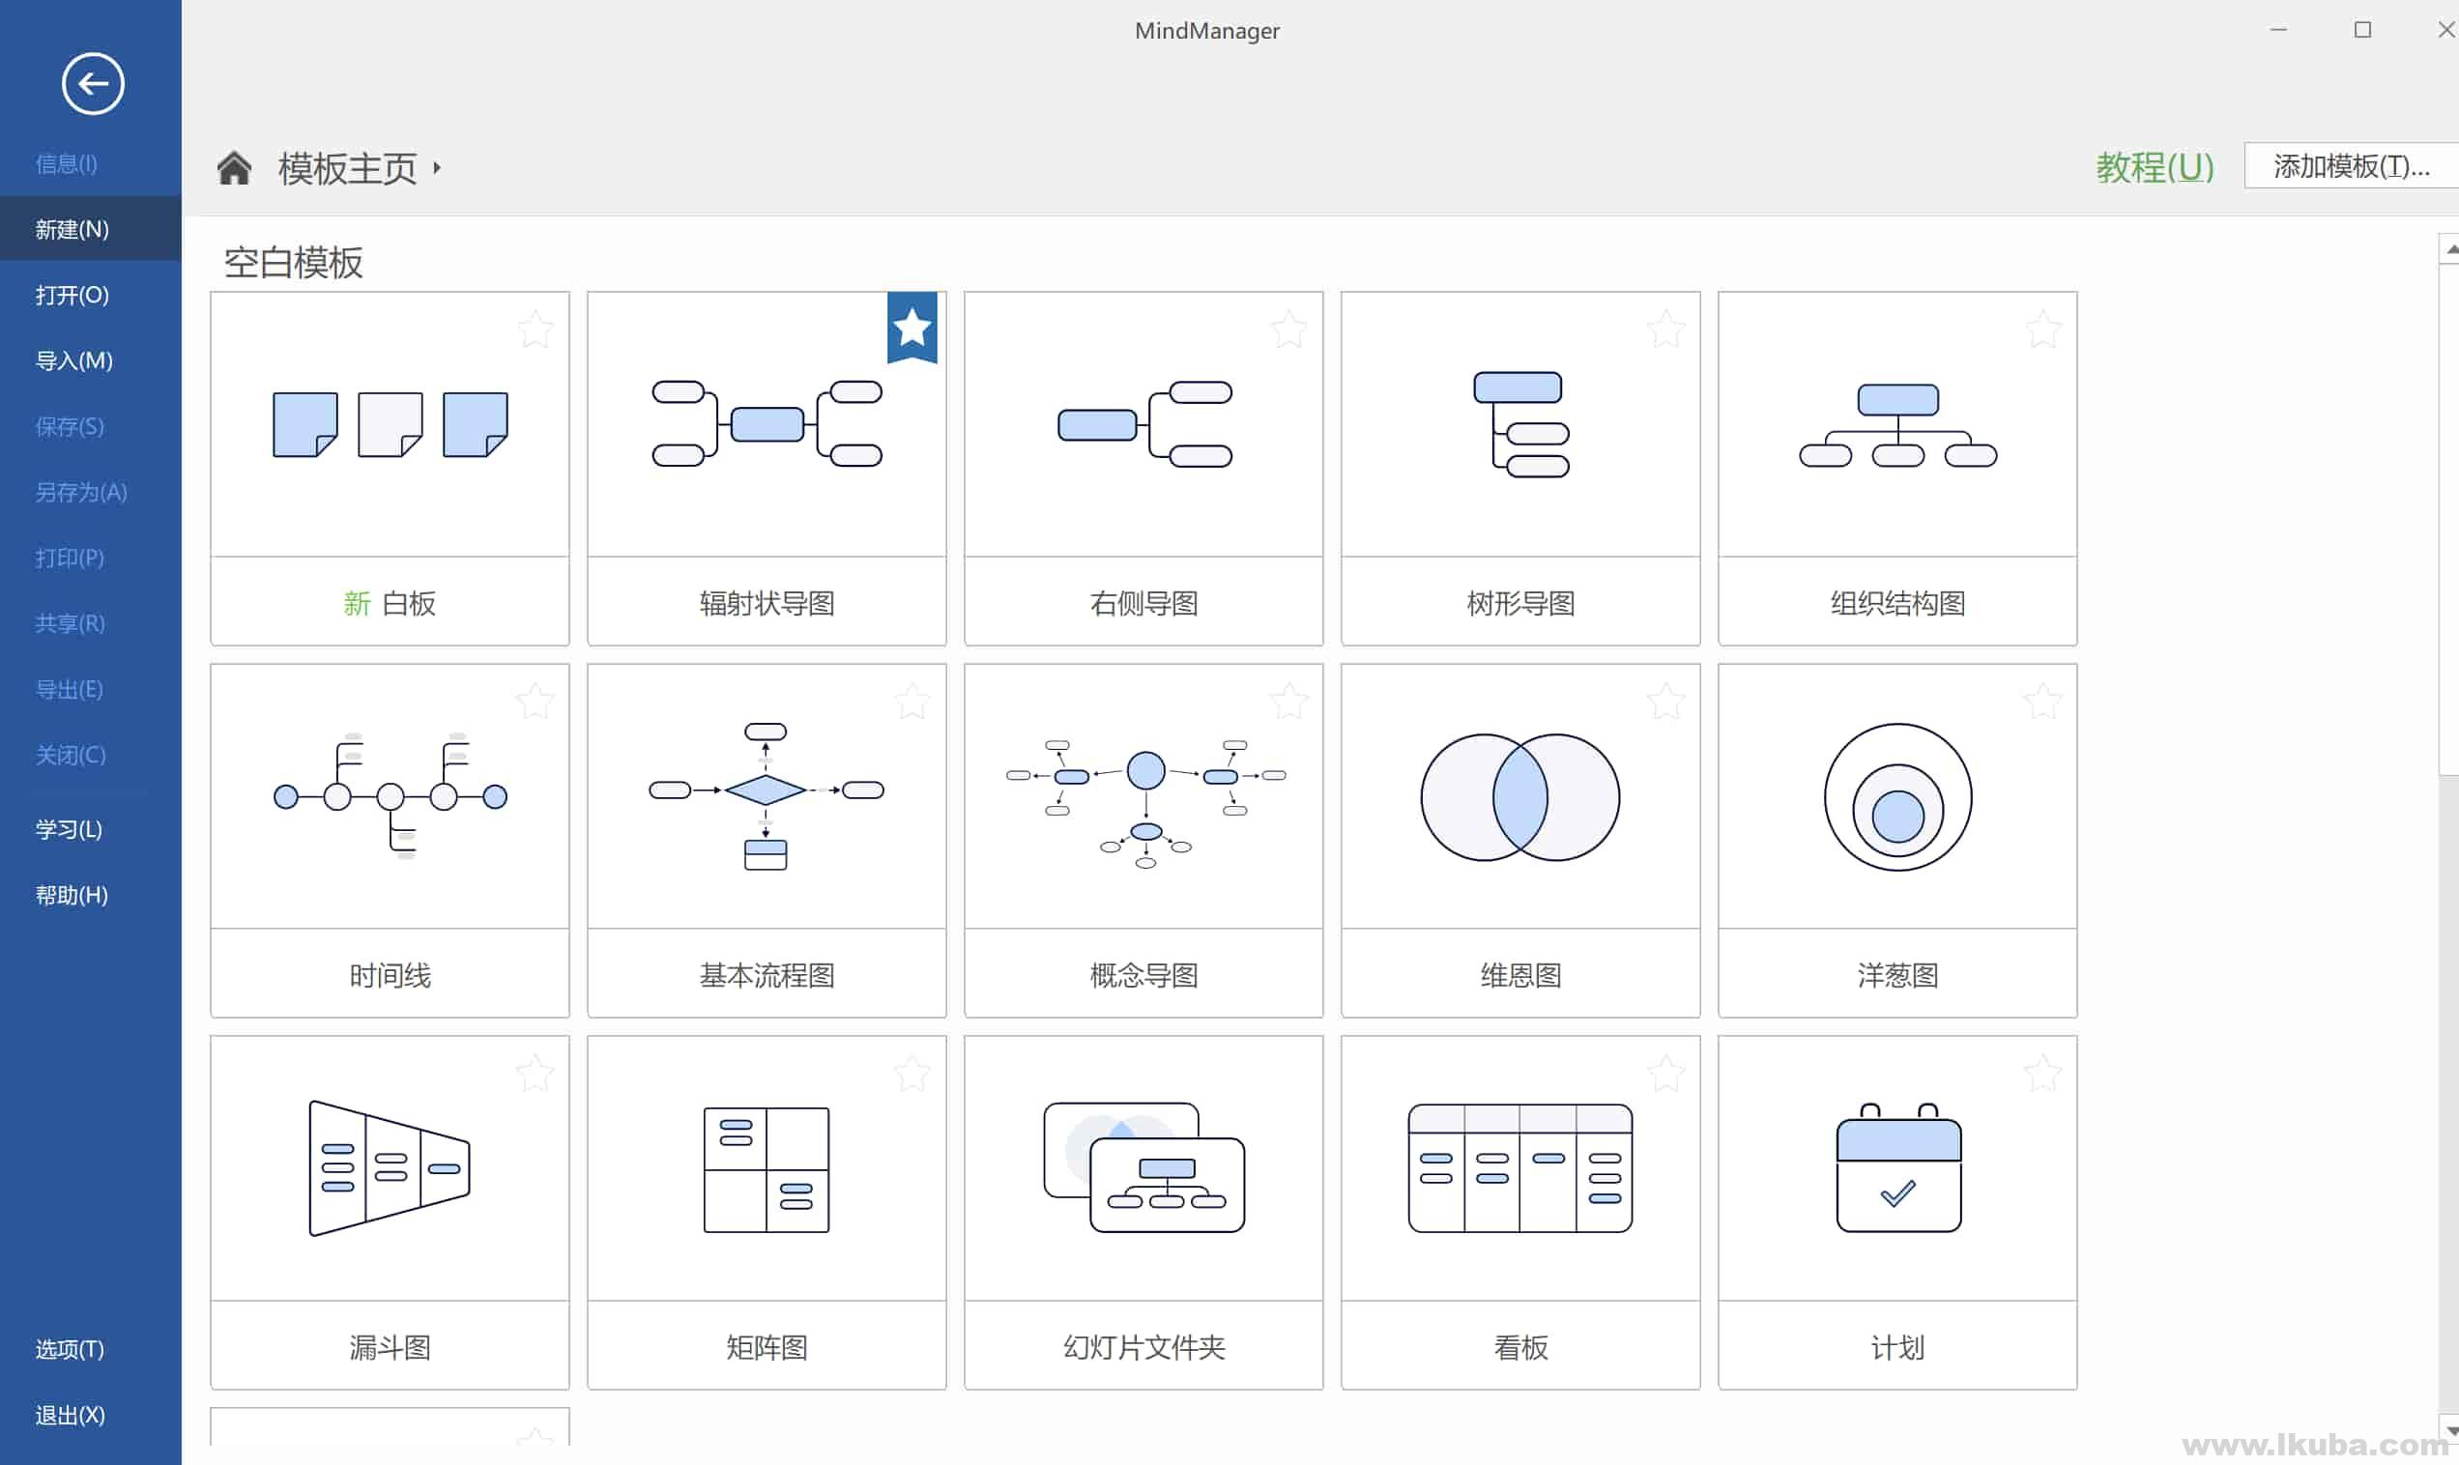Pick the 基本流程图 flowchart template icon
2459x1465 pixels.
click(767, 795)
